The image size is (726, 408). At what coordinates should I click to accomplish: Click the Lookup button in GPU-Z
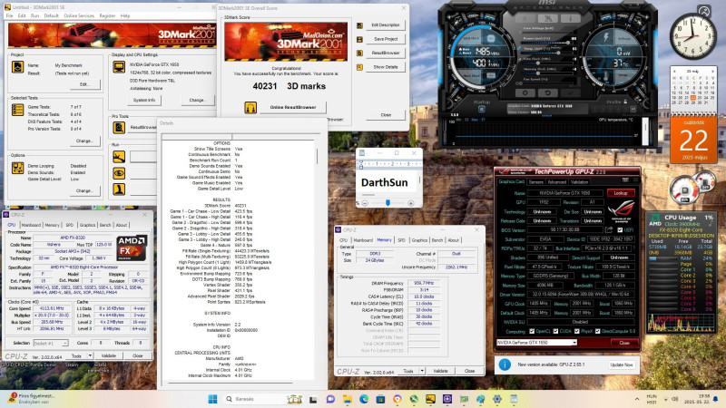point(621,193)
